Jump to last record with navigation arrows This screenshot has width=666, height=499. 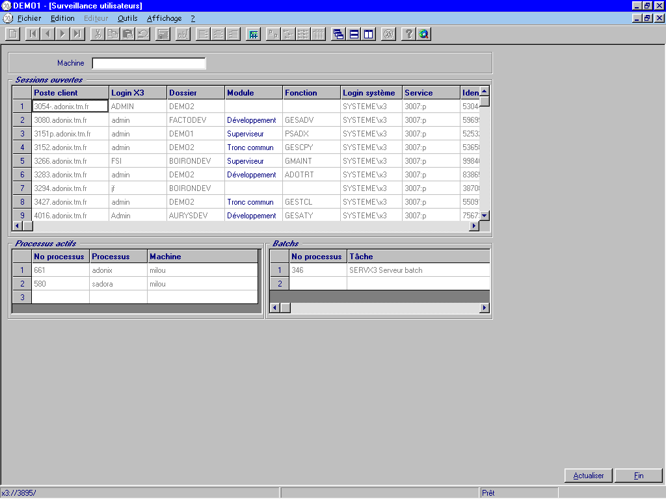[77, 34]
